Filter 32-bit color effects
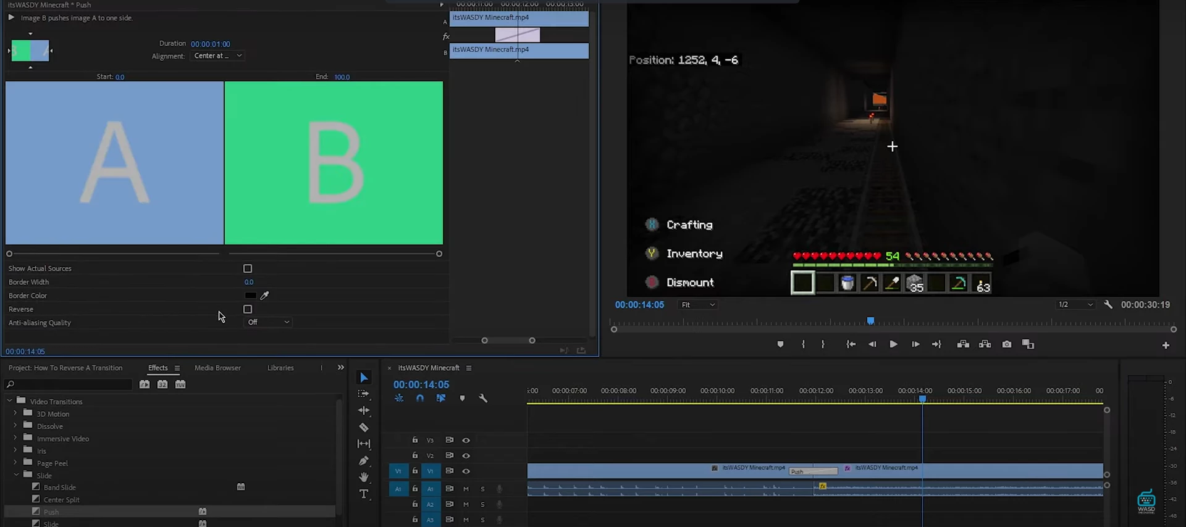Viewport: 1186px width, 527px height. (162, 384)
